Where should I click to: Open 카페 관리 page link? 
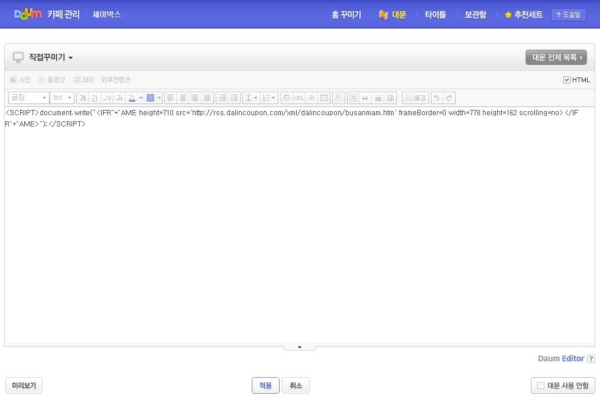click(63, 15)
